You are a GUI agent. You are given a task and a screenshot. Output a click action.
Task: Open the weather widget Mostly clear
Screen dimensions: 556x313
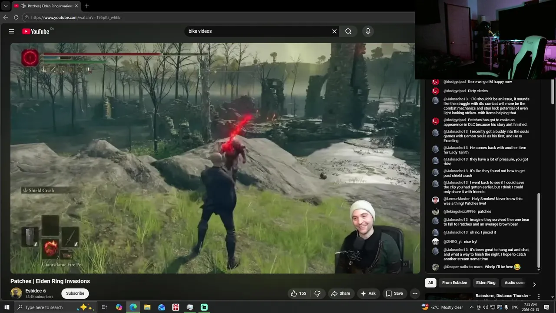point(442,307)
